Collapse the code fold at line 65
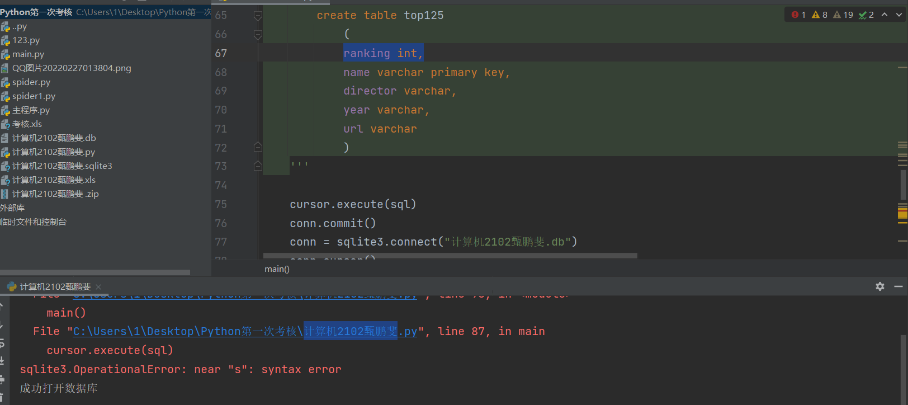The height and width of the screenshot is (405, 908). [x=258, y=16]
